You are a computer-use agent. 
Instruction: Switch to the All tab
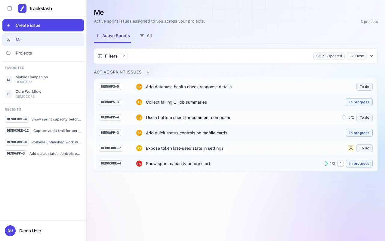tap(146, 36)
